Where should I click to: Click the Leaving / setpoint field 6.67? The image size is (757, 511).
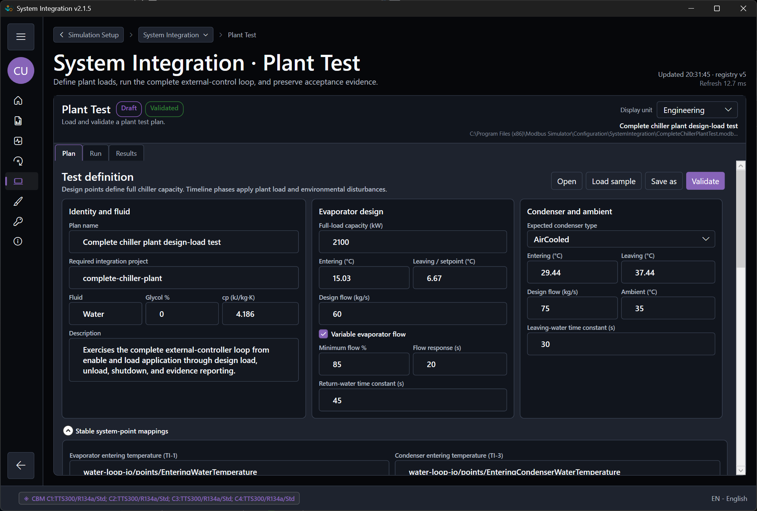[x=460, y=278]
